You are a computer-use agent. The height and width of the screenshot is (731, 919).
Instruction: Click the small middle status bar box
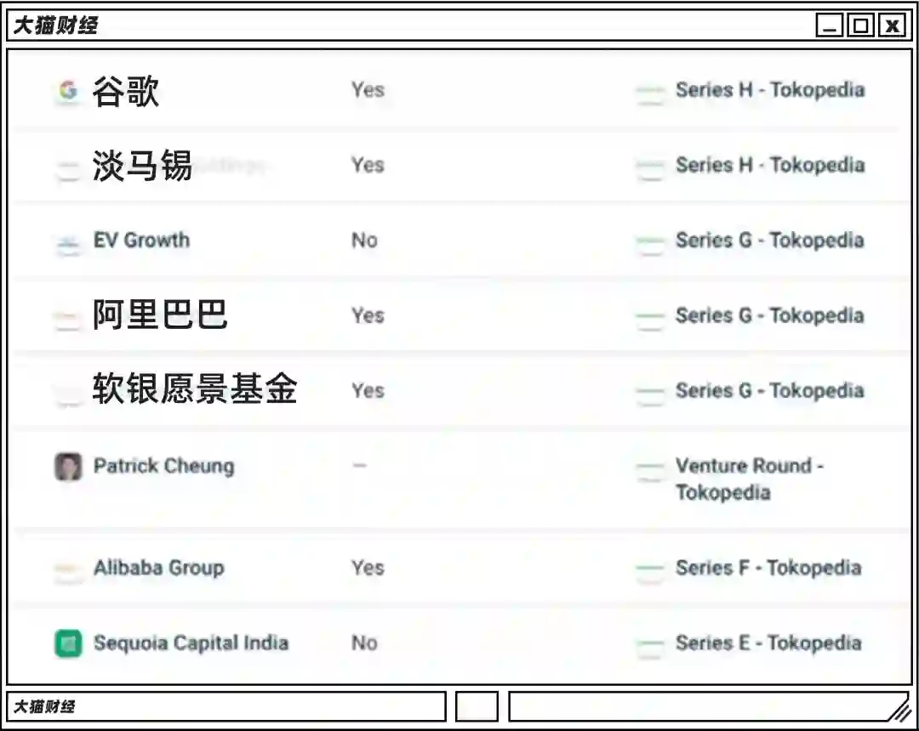[477, 706]
